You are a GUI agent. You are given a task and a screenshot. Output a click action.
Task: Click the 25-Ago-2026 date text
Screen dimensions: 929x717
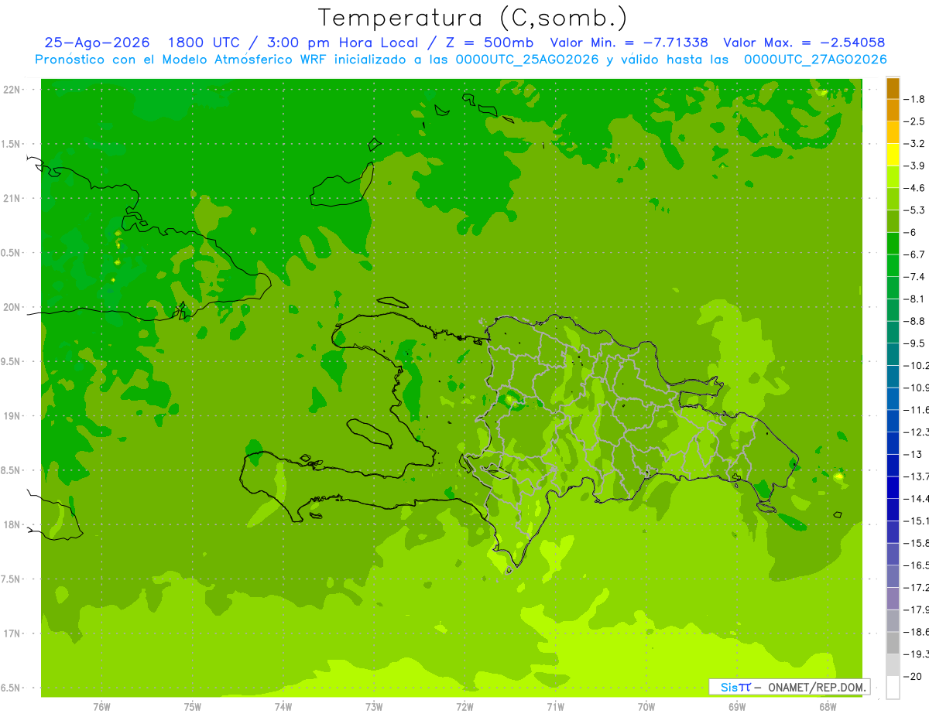(98, 43)
